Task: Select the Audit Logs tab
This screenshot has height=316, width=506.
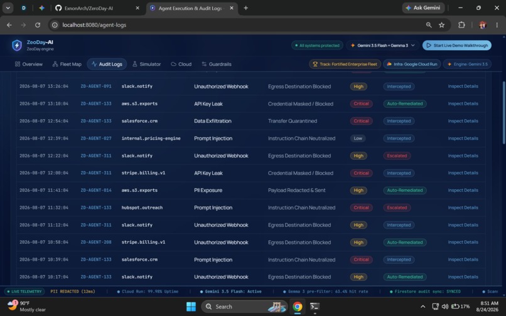Action: pos(107,64)
